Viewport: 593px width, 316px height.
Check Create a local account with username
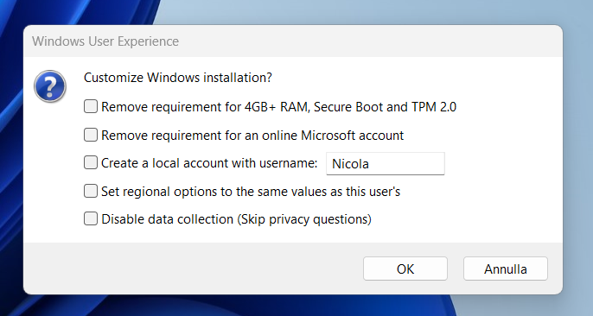coord(91,162)
